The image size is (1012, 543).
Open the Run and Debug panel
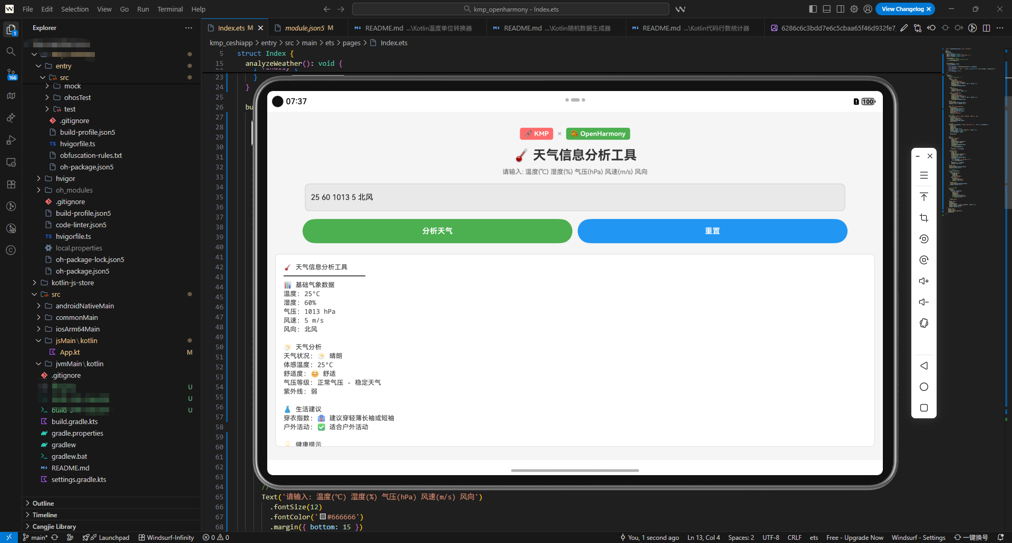[11, 140]
